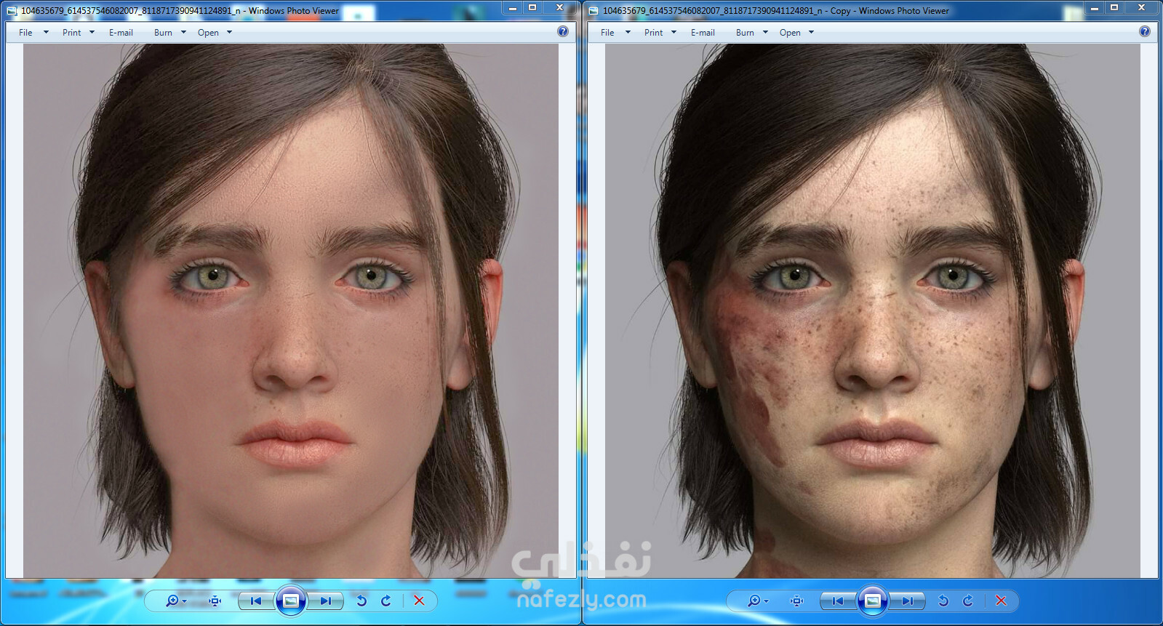Fit image to window in left viewer

(x=215, y=601)
